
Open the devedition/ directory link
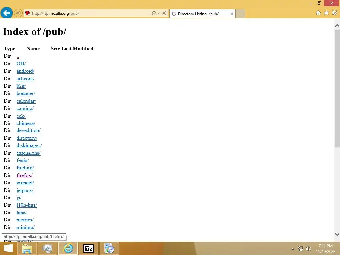coord(29,131)
